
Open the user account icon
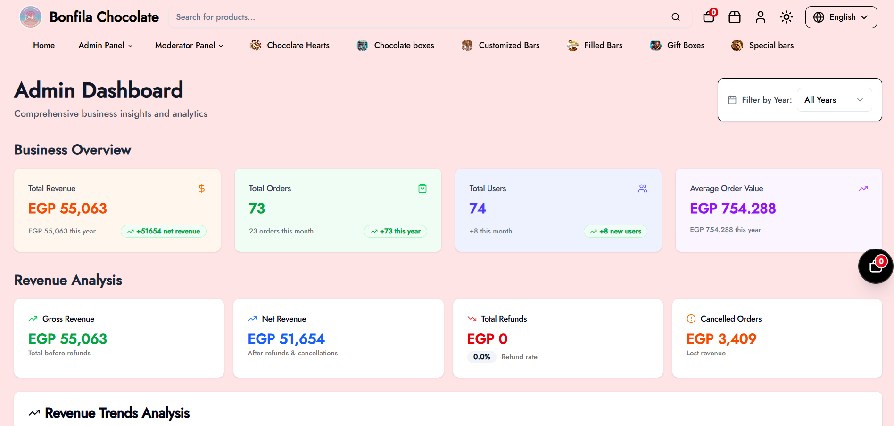[x=761, y=17]
